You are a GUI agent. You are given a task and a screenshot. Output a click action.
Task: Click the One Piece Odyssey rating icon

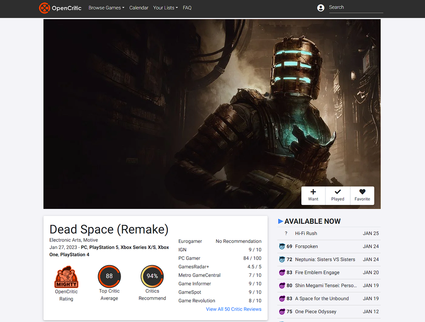tap(282, 312)
